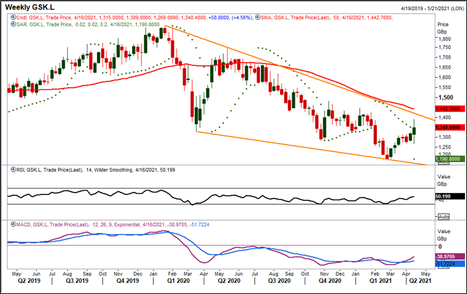Jump to Q1 2020 on the time axis
The width and height of the screenshot is (467, 294).
(178, 280)
